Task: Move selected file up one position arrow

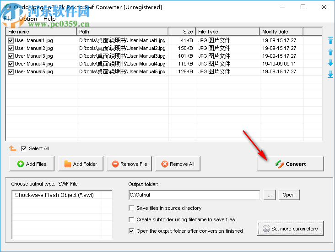Action: click(330, 52)
